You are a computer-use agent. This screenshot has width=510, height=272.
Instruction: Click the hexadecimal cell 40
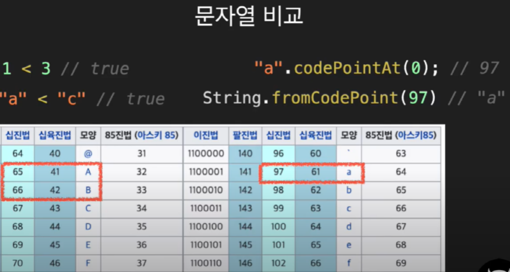(x=55, y=154)
